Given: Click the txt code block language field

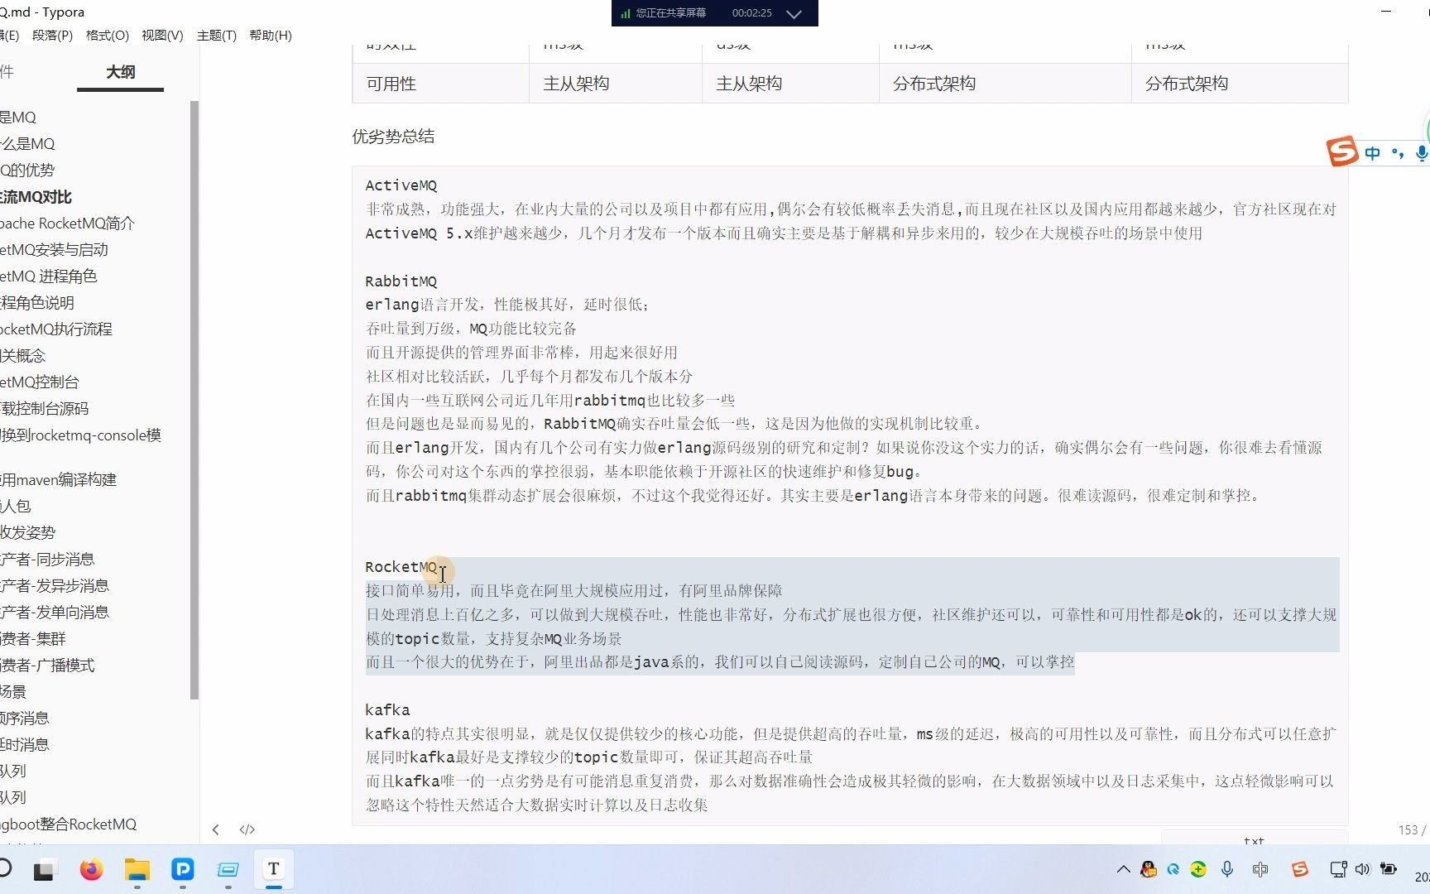Looking at the screenshot, I should point(1254,839).
